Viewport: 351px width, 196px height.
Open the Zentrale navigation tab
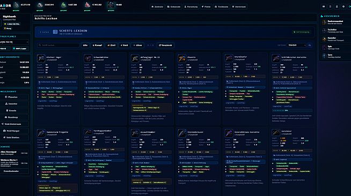(157, 7)
